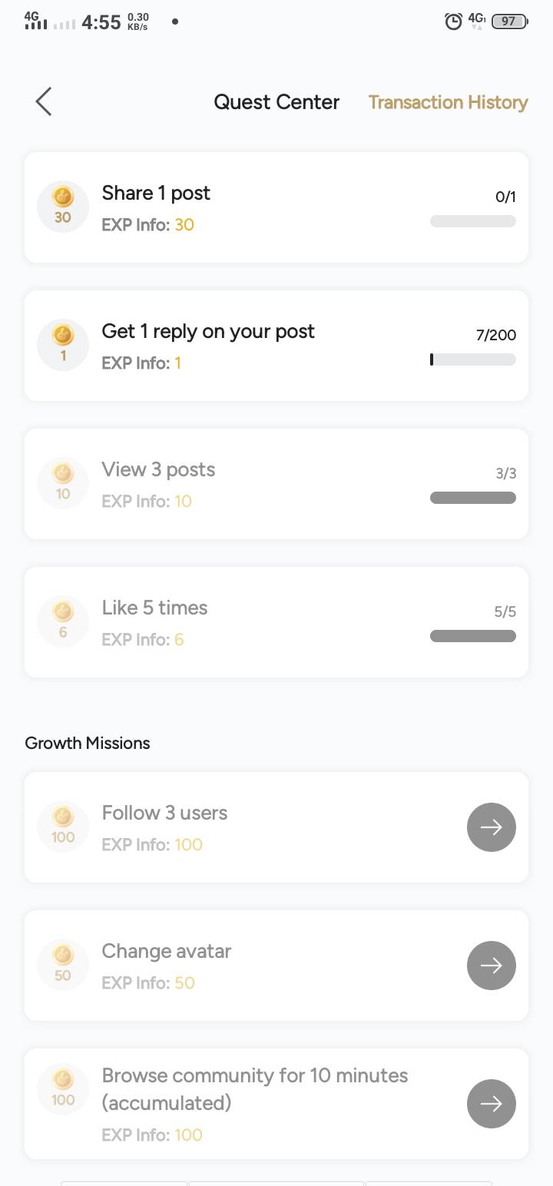Tap the 6 EXP coin icon

pyautogui.click(x=63, y=621)
